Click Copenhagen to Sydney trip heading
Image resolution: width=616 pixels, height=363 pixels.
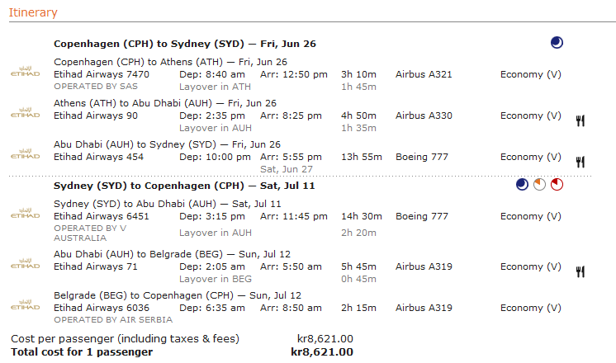[x=185, y=44]
